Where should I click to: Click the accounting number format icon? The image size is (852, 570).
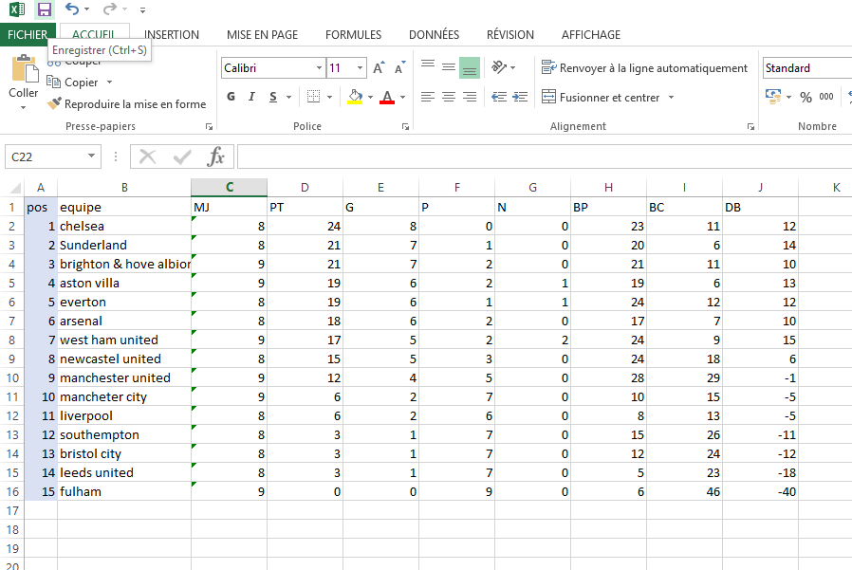click(772, 96)
